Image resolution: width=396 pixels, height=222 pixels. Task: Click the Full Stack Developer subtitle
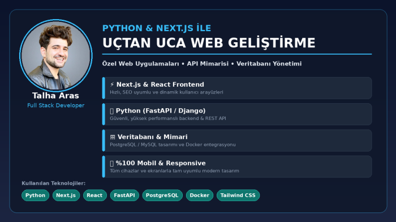[56, 105]
